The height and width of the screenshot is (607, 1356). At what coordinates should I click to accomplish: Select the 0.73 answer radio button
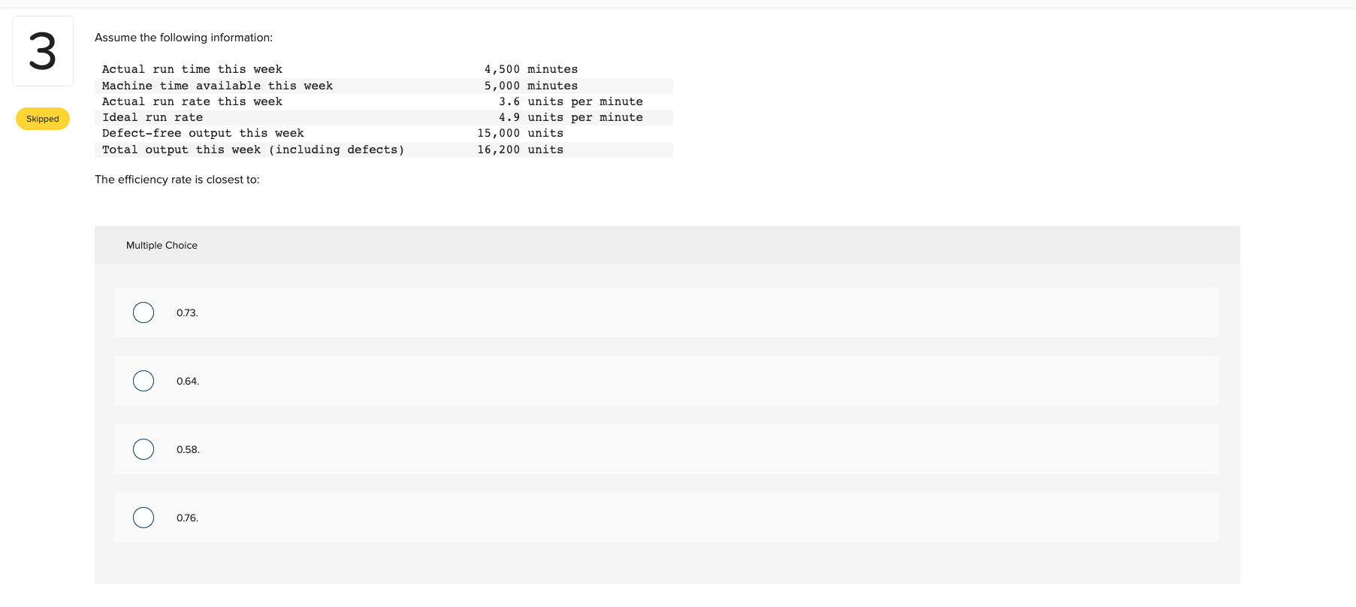point(143,313)
